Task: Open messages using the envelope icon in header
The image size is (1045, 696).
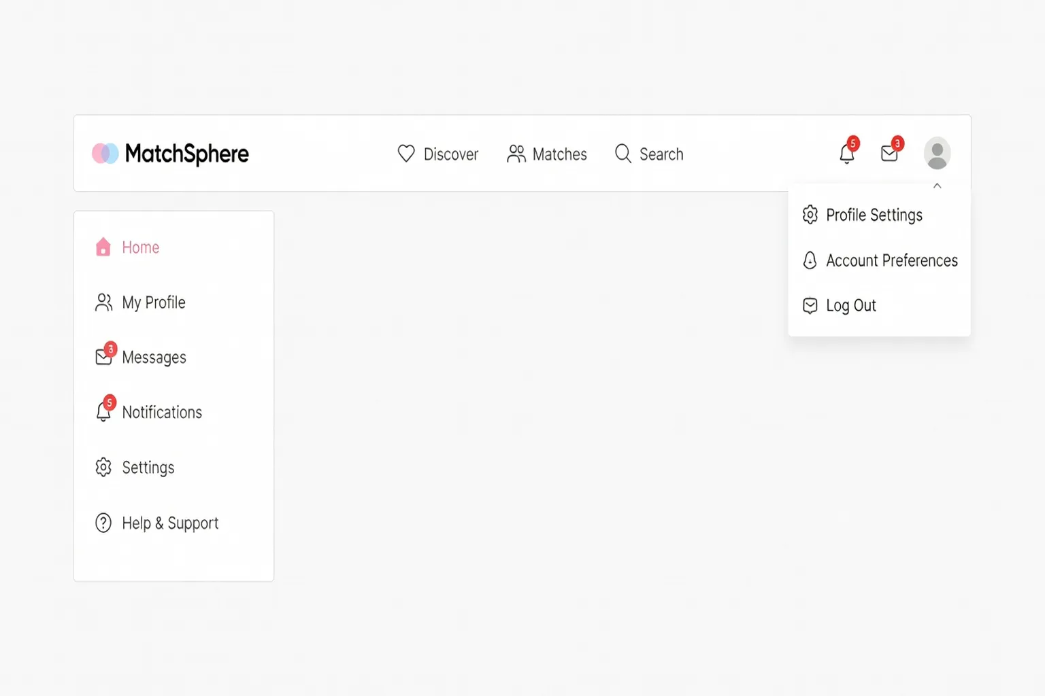Action: pos(889,154)
